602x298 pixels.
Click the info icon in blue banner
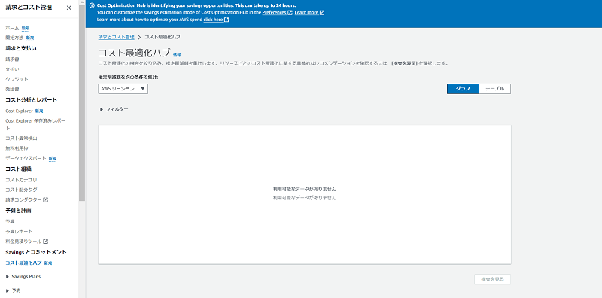(x=92, y=6)
